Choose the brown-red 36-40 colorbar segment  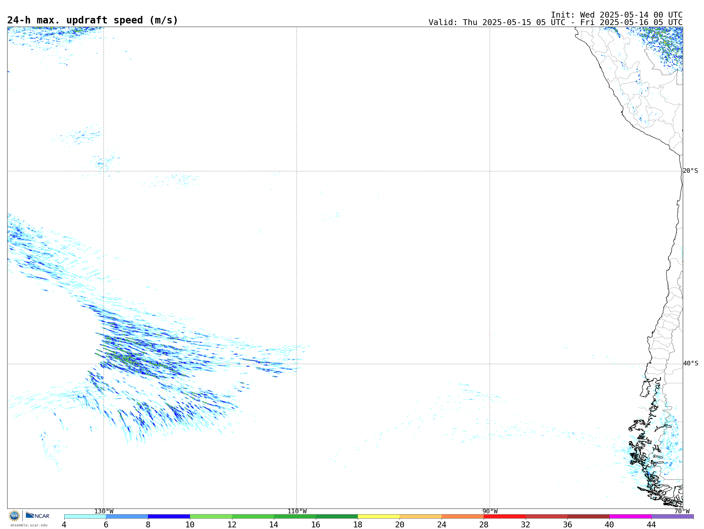pos(589,517)
